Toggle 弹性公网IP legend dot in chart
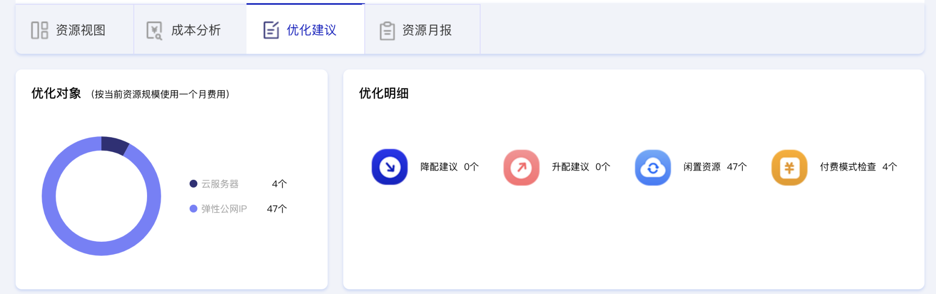Screen dimensions: 936x294 point(193,209)
